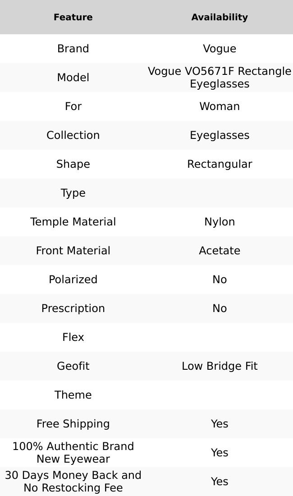Click the Prescription row label
The width and height of the screenshot is (293, 496).
tap(73, 308)
